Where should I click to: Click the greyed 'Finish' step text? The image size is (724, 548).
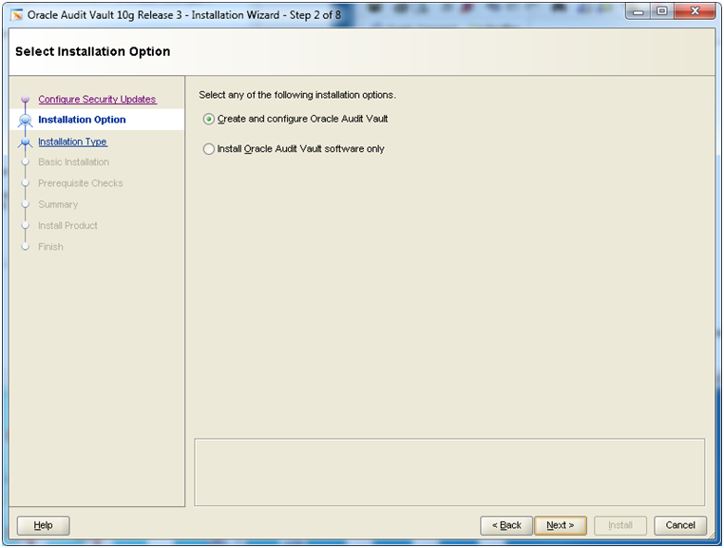point(50,247)
